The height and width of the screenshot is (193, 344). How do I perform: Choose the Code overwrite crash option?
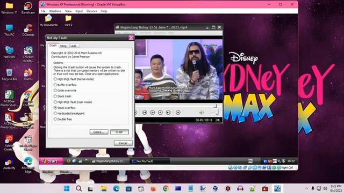(x=65, y=91)
